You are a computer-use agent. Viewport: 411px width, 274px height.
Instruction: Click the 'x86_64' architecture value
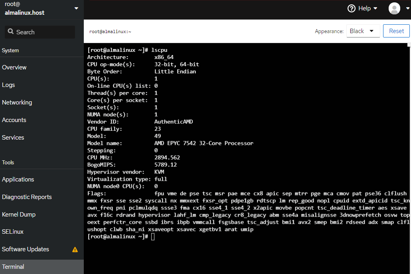click(x=164, y=57)
